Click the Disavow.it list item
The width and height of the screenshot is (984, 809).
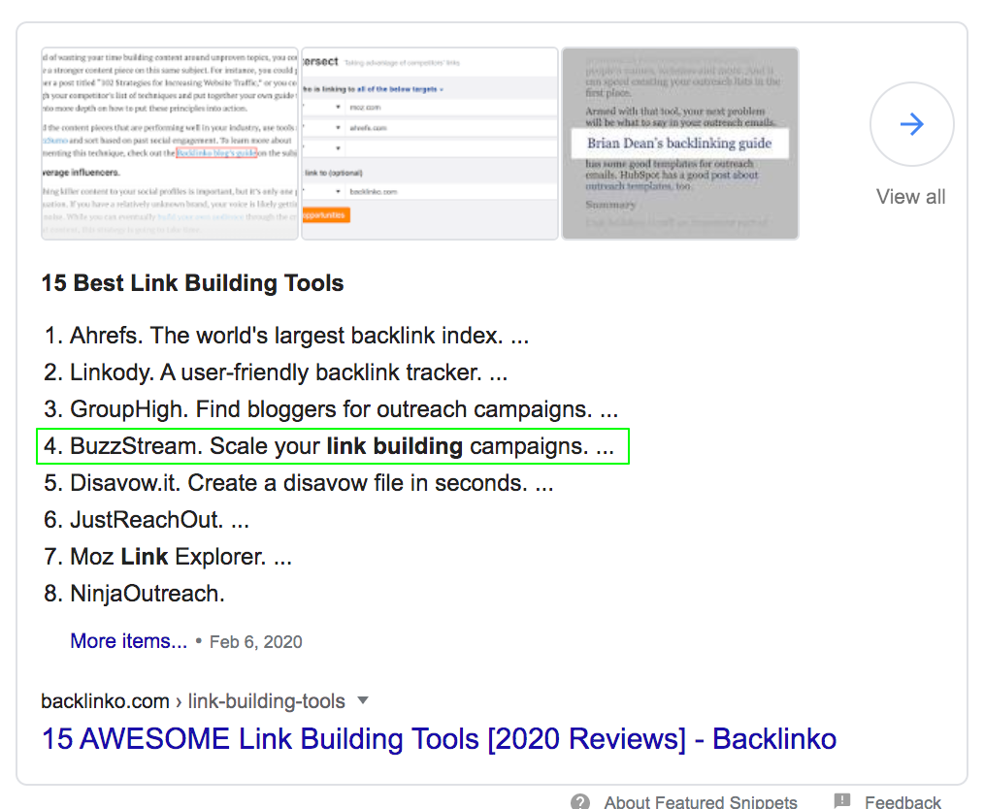coord(299,483)
